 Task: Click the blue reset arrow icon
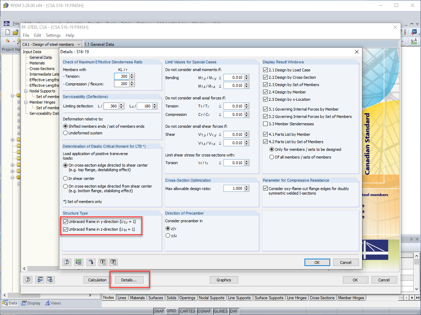click(x=91, y=262)
